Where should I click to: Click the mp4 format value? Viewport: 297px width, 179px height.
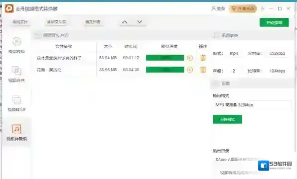point(234,54)
